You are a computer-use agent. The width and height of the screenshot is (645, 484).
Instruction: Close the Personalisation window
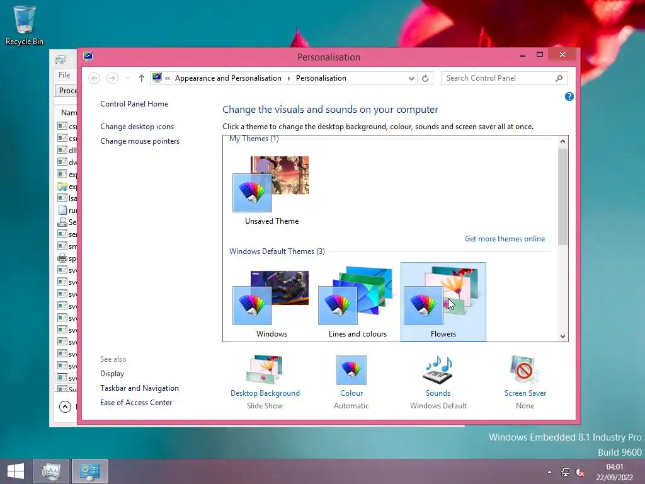pos(562,55)
